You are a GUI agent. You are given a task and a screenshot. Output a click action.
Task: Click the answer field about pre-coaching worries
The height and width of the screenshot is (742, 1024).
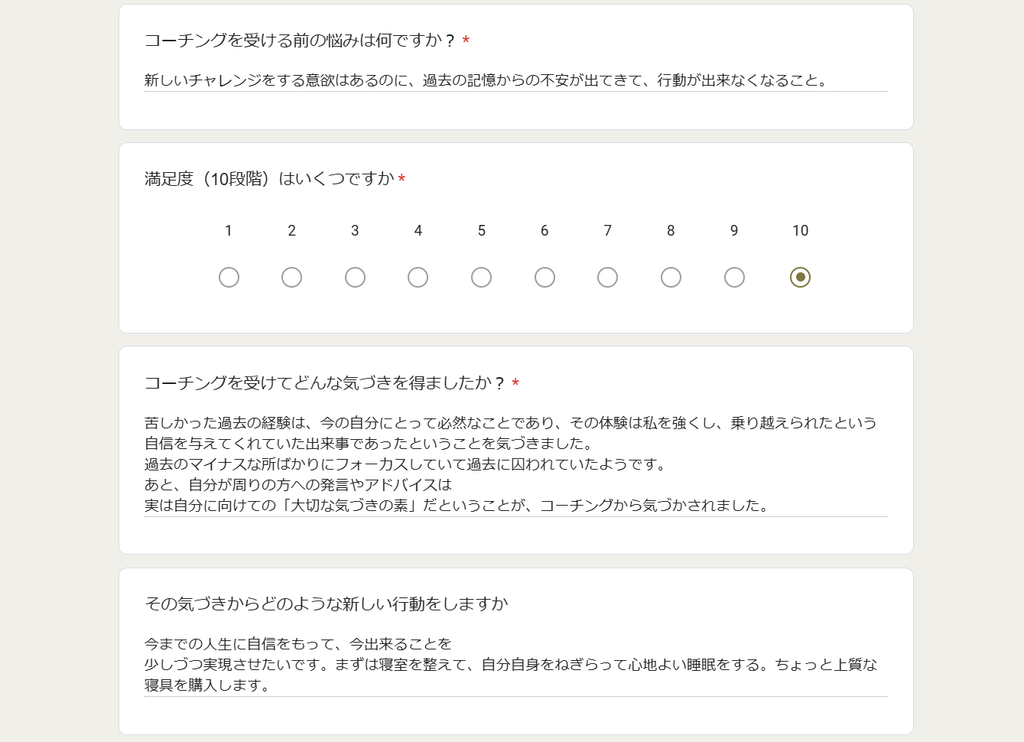[x=516, y=80]
